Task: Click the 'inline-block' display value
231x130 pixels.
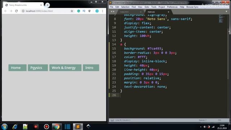Action: [x=153, y=61]
